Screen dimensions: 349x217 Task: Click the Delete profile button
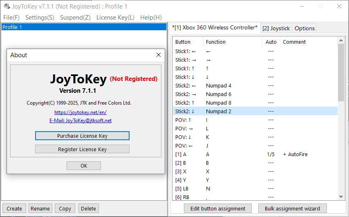pos(88,208)
